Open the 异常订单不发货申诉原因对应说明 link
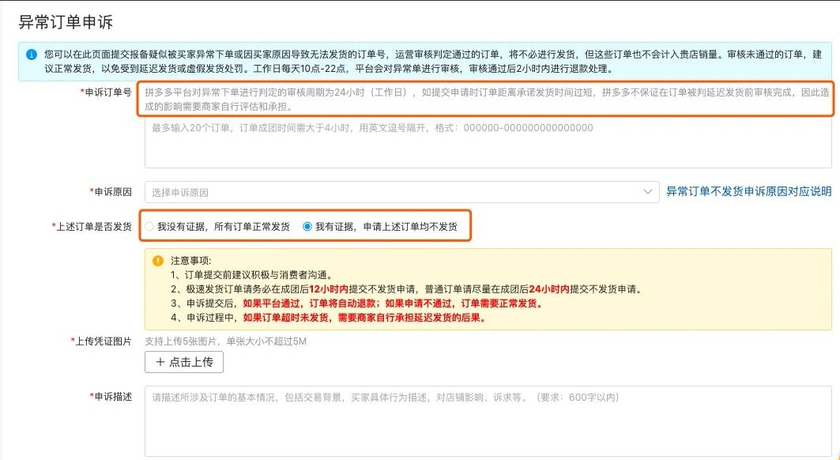The height and width of the screenshot is (460, 840). [x=748, y=191]
